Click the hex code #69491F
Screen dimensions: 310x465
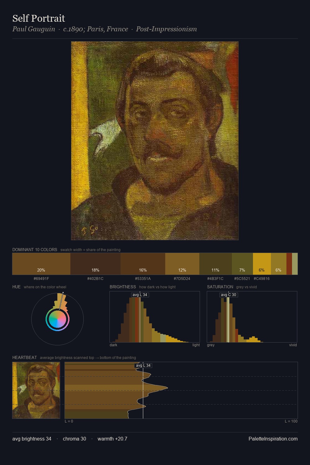(41, 279)
